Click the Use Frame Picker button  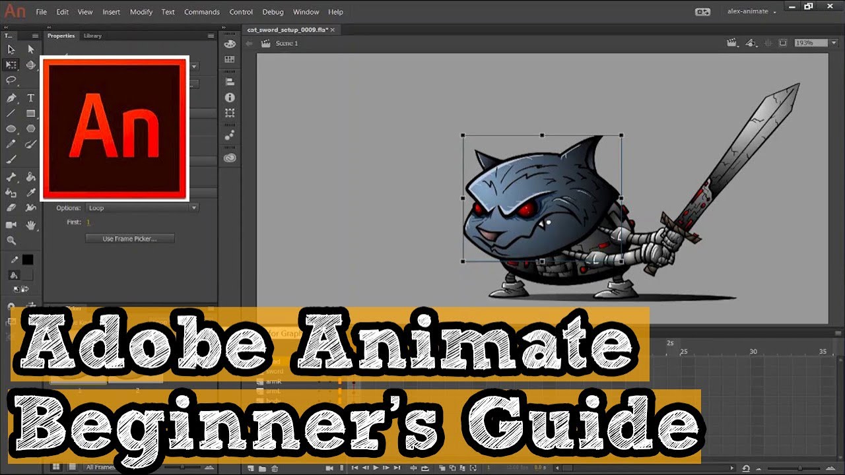click(x=130, y=239)
